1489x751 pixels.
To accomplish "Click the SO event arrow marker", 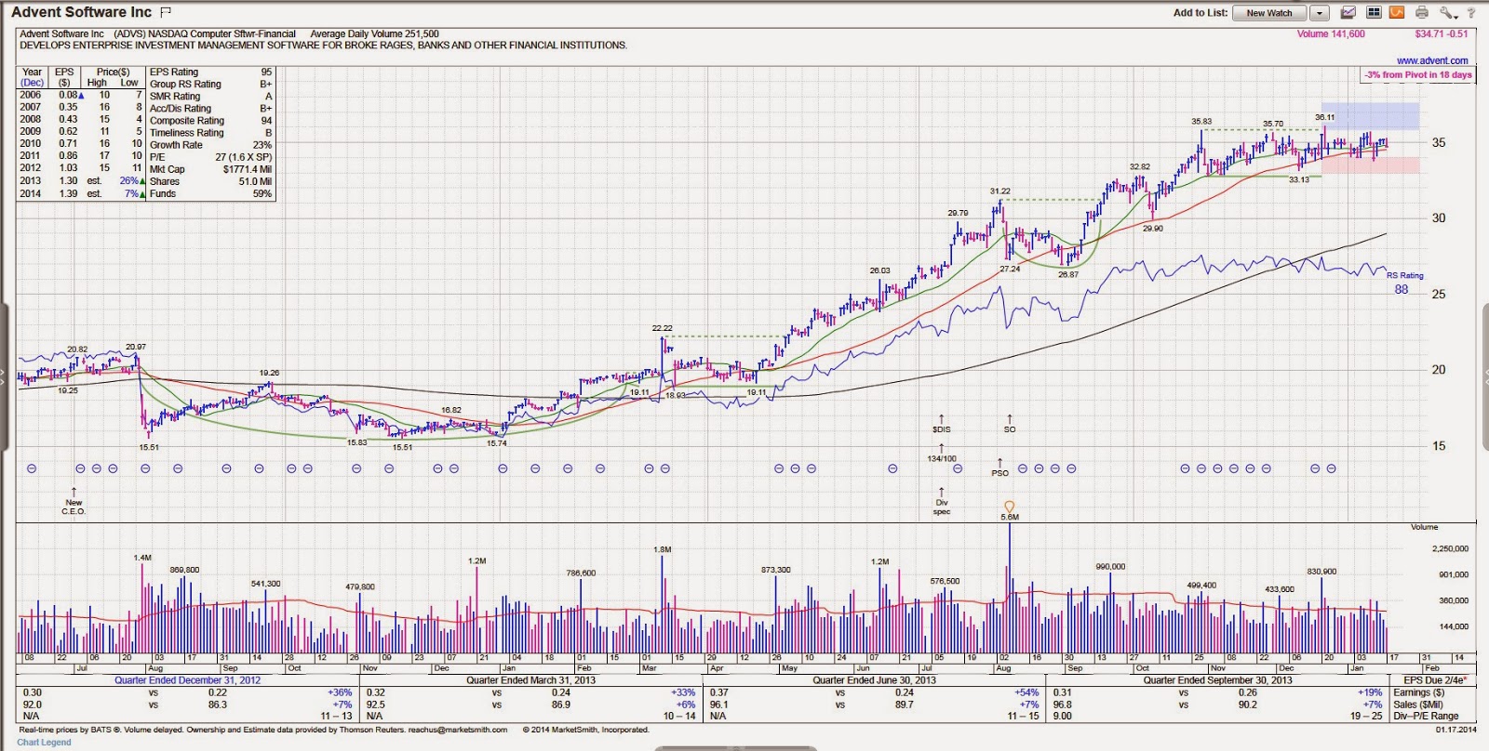I will pos(1010,419).
